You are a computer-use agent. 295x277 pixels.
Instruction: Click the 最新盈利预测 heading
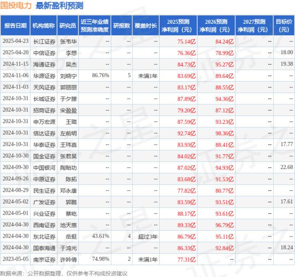[x=59, y=5]
